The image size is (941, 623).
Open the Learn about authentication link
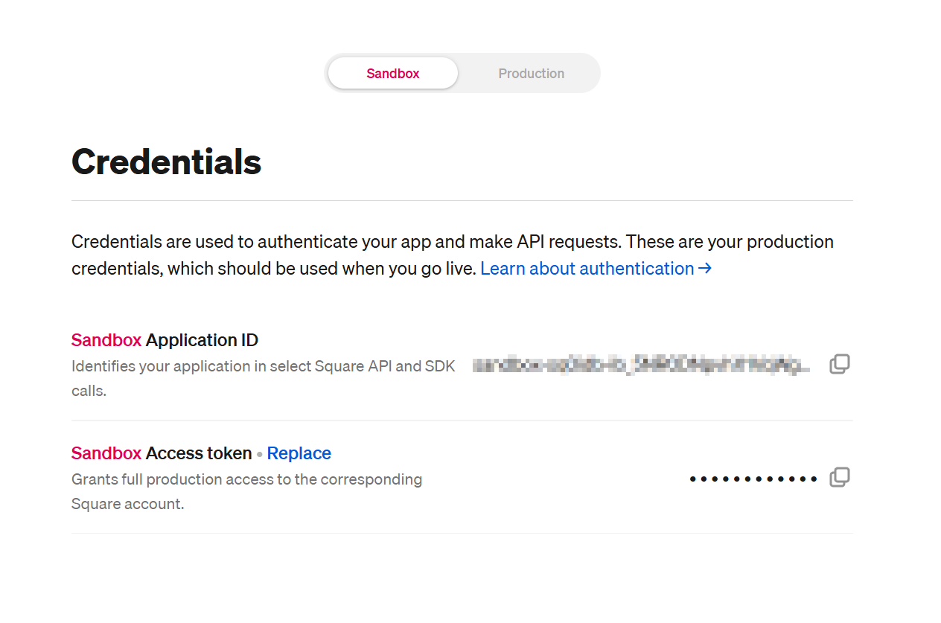(x=587, y=269)
